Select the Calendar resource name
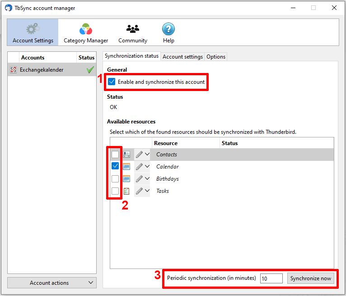346x296 pixels. 168,167
